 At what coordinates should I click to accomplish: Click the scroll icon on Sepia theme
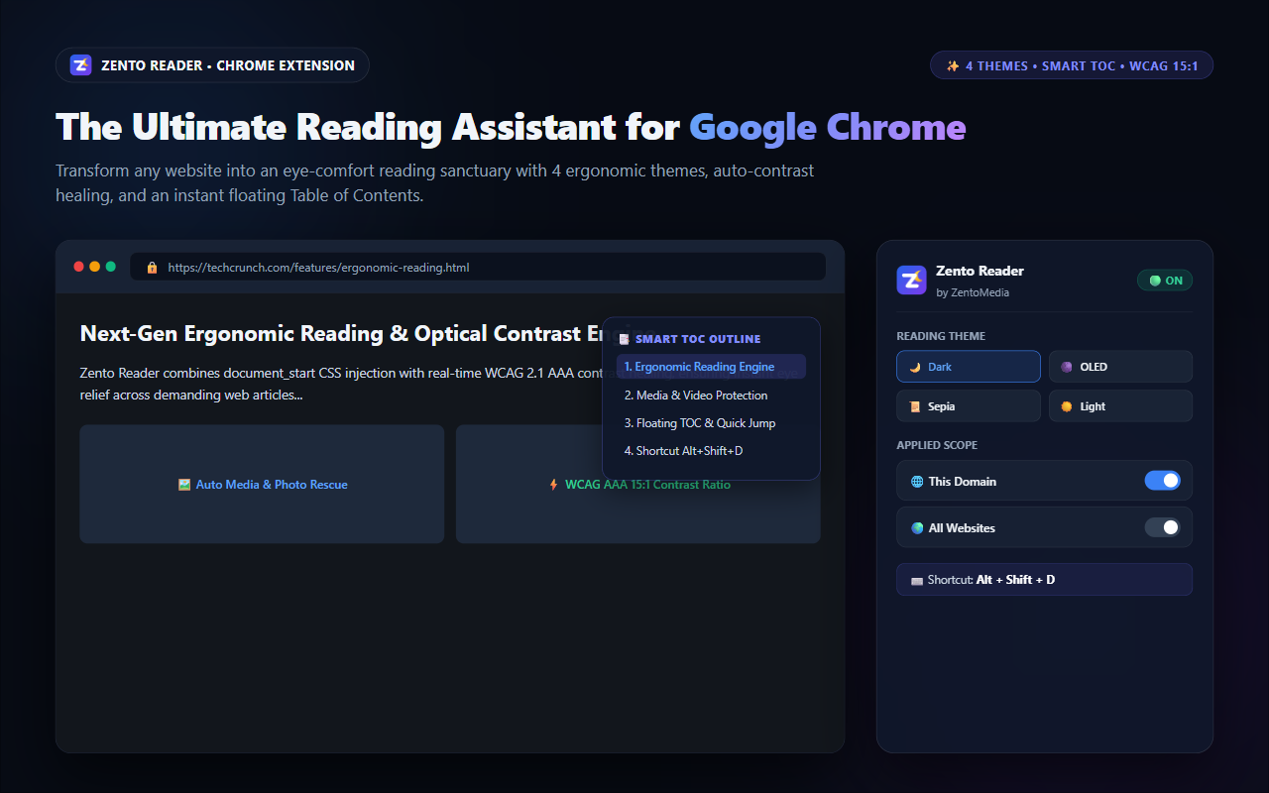click(915, 406)
